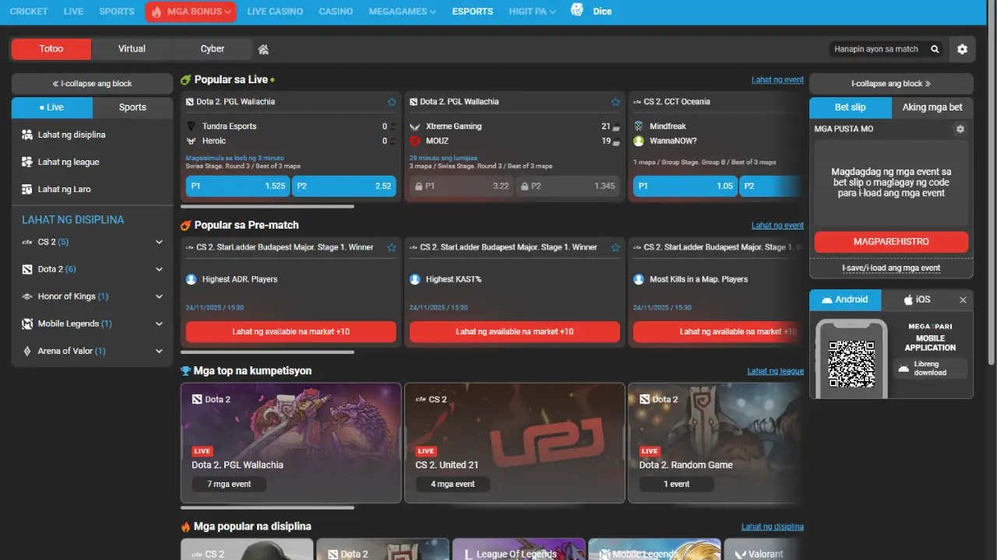
Task: Favorite the Xtreme Gaming match star
Action: [615, 102]
